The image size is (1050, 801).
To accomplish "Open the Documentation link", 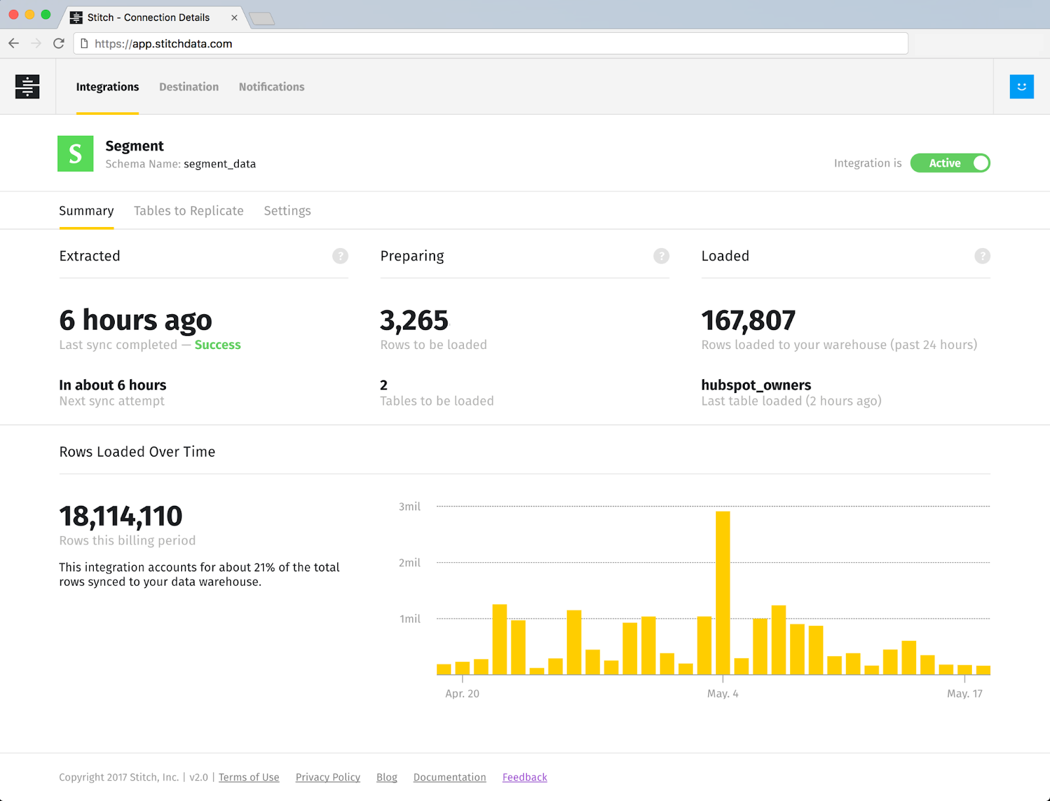I will (x=450, y=777).
